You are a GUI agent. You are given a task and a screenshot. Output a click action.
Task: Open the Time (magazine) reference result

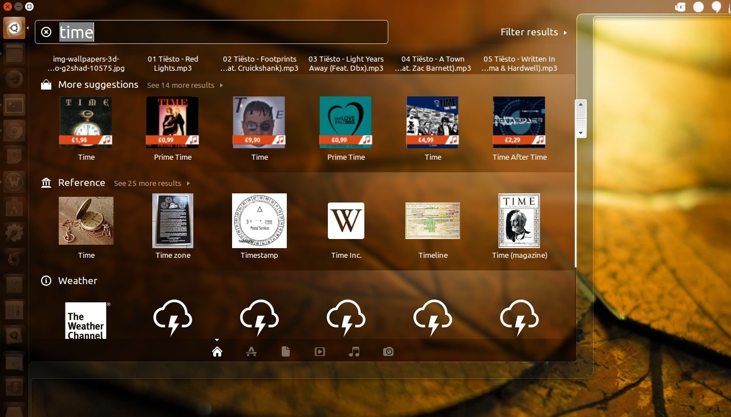click(x=519, y=226)
